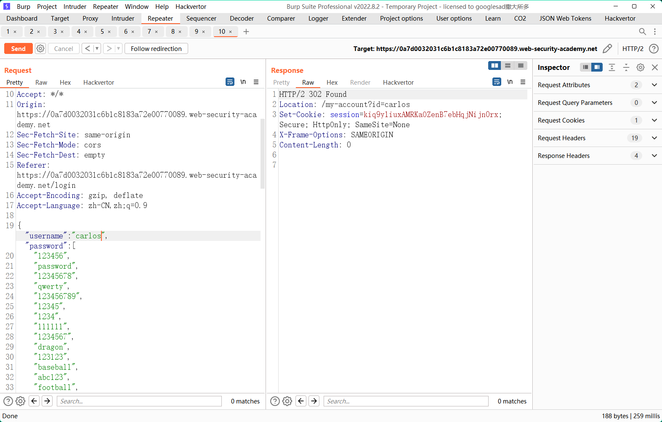Click the request search field
This screenshot has height=422, width=662.
(x=139, y=401)
